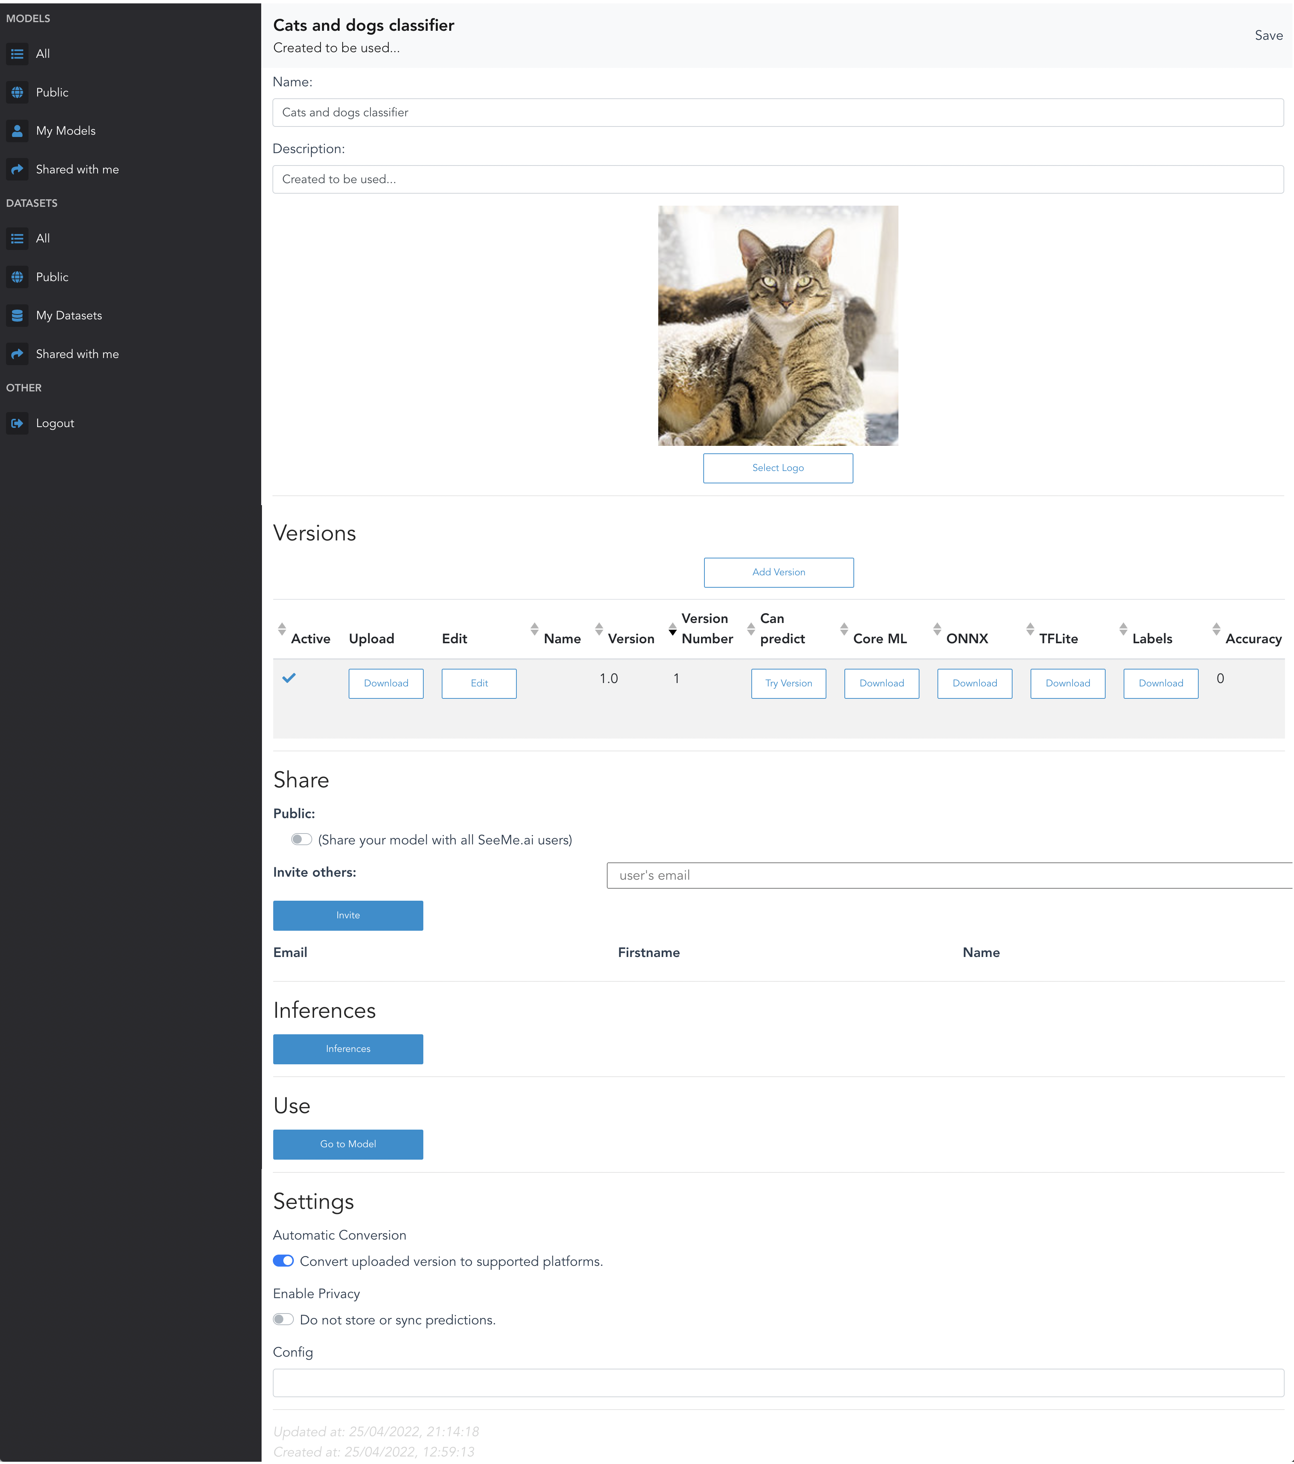Enable the do not store predictions switch
The width and height of the screenshot is (1294, 1464).
(284, 1319)
